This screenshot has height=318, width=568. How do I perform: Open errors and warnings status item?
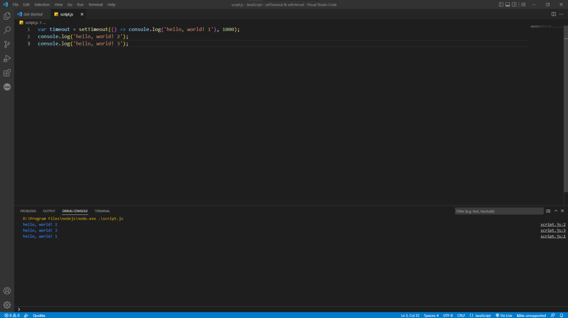12,315
